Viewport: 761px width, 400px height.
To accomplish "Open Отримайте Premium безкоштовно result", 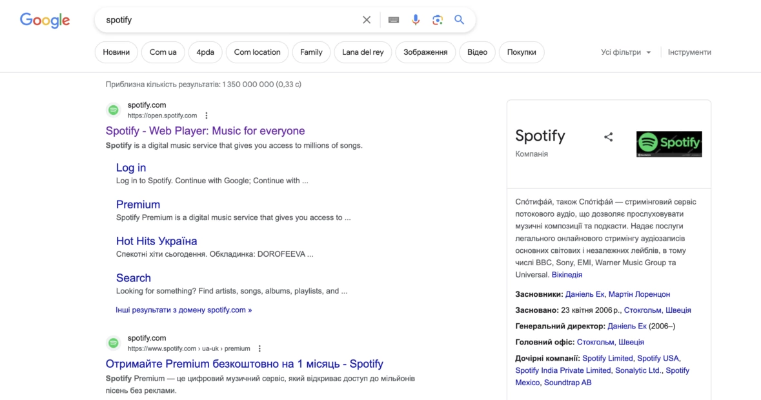I will click(245, 364).
